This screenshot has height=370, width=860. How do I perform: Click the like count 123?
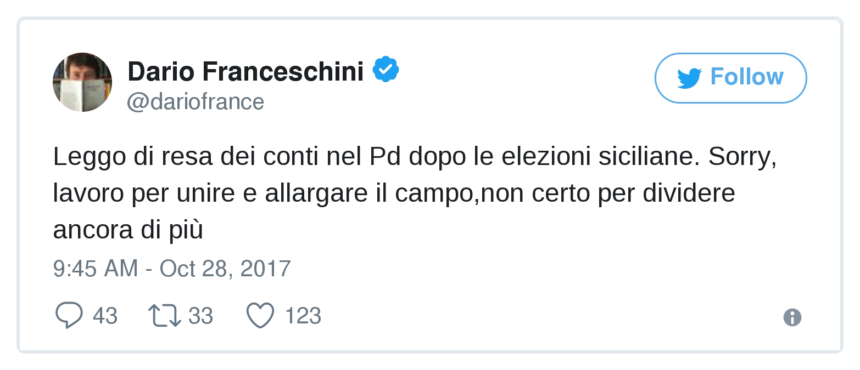point(303,316)
